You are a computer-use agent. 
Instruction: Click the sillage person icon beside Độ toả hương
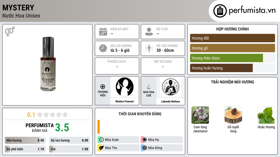(x=149, y=48)
